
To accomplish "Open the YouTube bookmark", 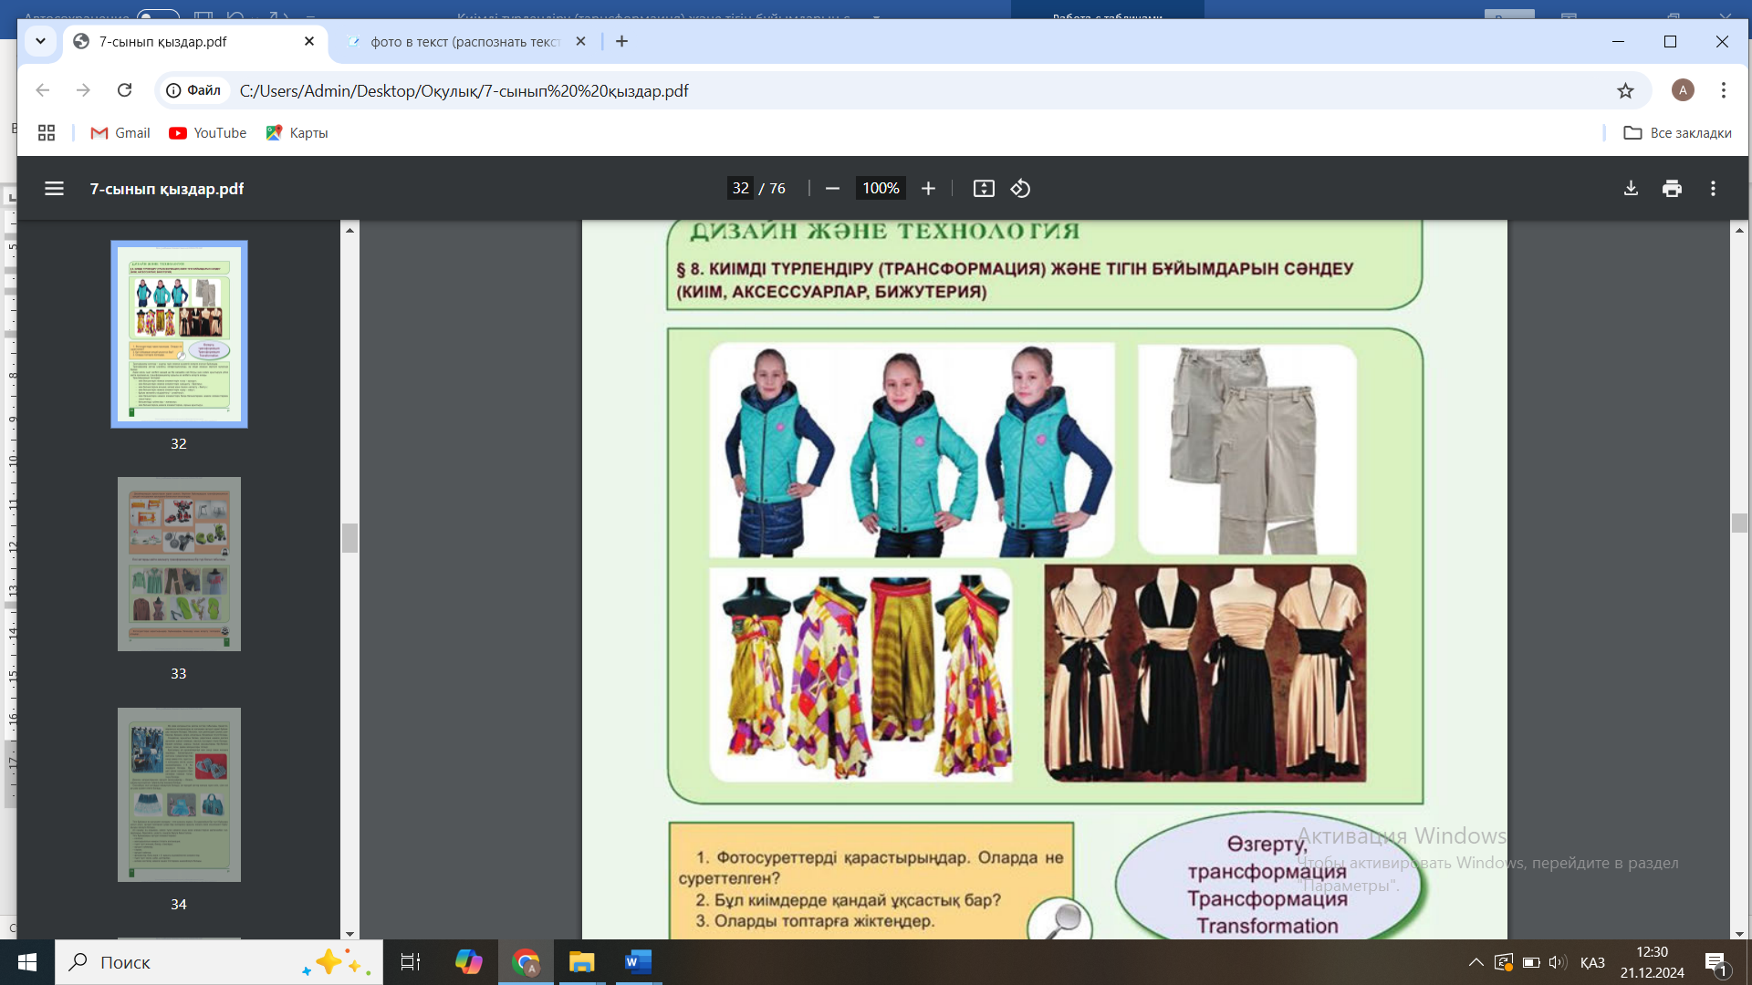I will point(208,133).
